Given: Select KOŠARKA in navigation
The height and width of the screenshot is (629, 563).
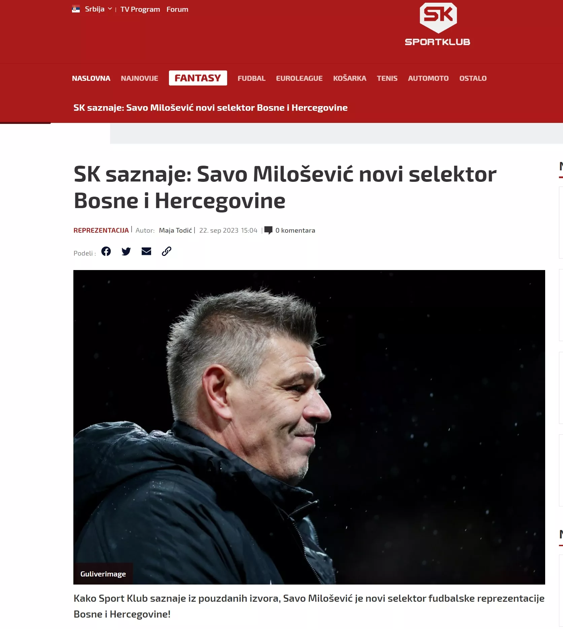Looking at the screenshot, I should click(x=350, y=78).
